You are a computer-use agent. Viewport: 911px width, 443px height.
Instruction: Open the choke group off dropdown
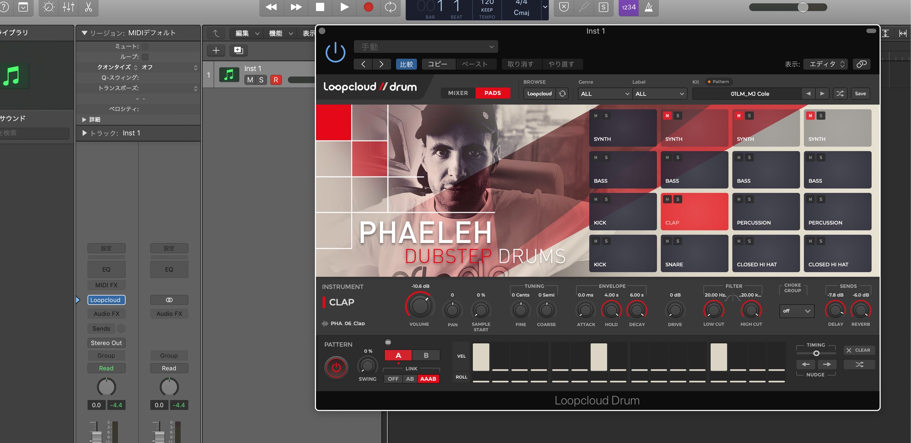pos(797,311)
